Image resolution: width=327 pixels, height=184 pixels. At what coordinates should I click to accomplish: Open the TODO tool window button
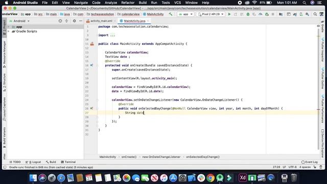(x=15, y=162)
